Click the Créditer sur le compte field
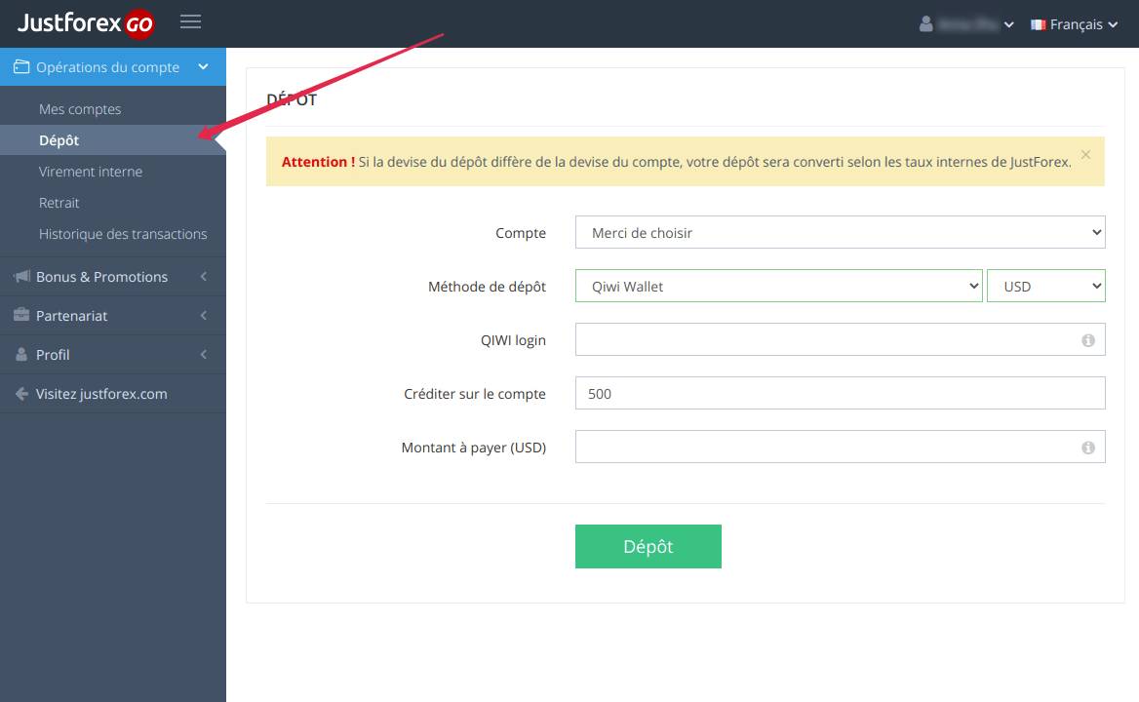The width and height of the screenshot is (1139, 702). (x=840, y=394)
